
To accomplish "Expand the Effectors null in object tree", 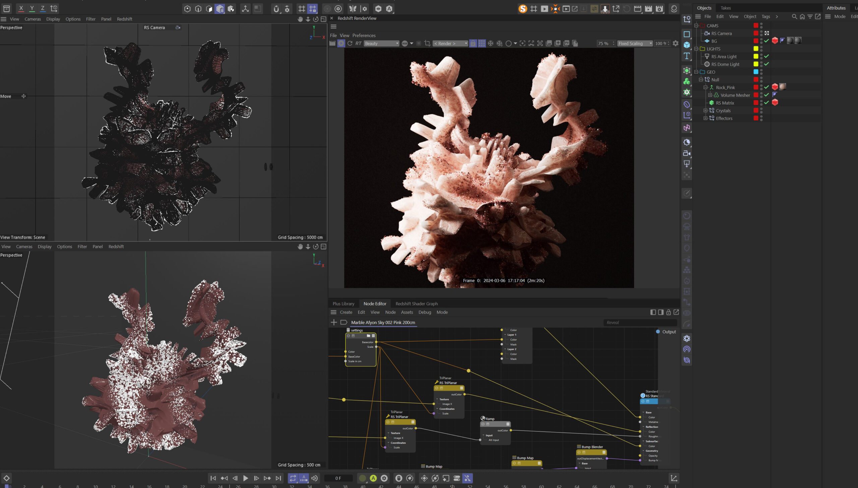I will click(705, 118).
